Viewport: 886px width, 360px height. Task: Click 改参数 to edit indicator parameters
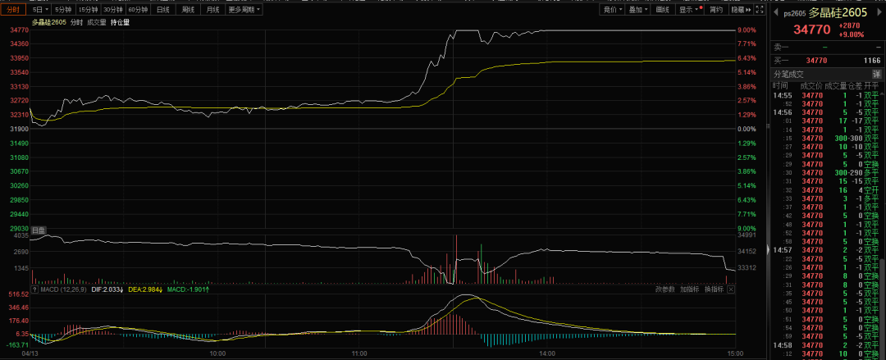tap(664, 289)
